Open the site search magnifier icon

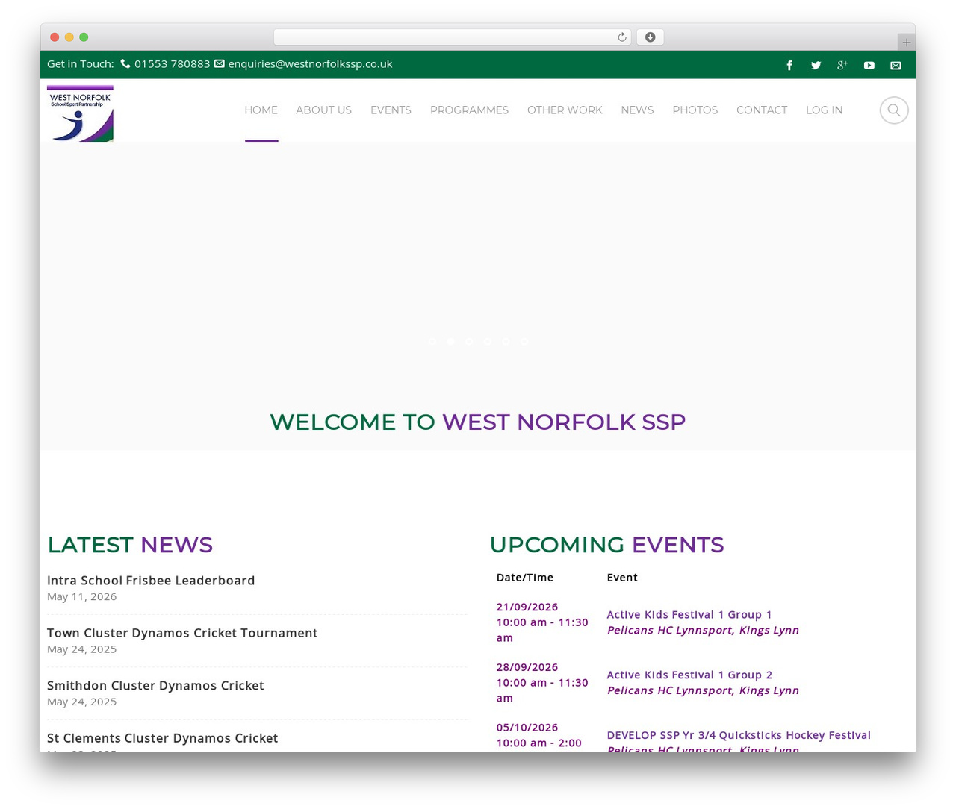[x=894, y=110]
